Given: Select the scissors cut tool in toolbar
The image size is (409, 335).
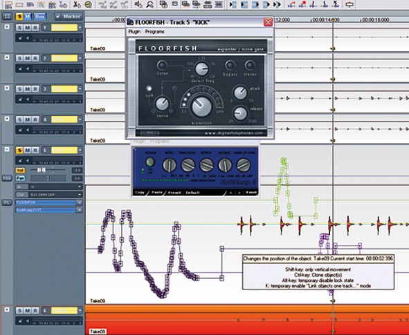Looking at the screenshot, I should coord(77,4).
